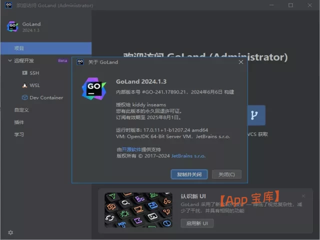This screenshot has width=320, height=240.
Task: Click the GoLand 2024.1.3 version label in the sidebar
Action: [31, 30]
